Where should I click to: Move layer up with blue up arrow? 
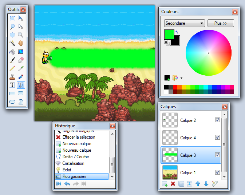point(198,184)
